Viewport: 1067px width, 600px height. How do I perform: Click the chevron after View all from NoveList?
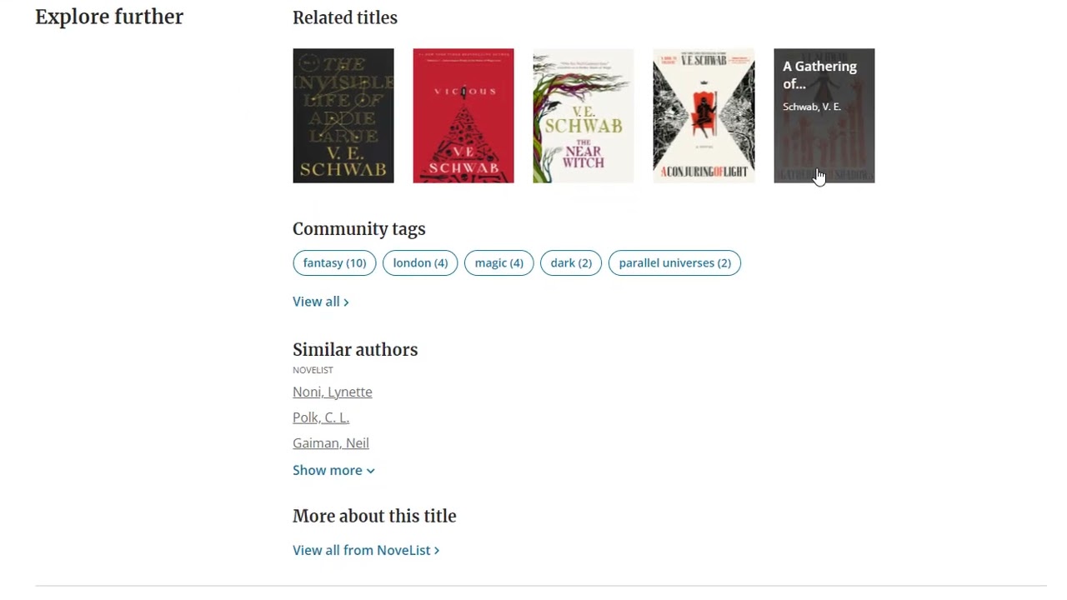pyautogui.click(x=437, y=551)
